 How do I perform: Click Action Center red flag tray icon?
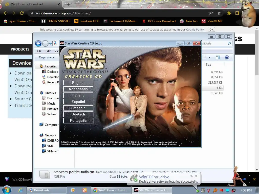pos(222,190)
